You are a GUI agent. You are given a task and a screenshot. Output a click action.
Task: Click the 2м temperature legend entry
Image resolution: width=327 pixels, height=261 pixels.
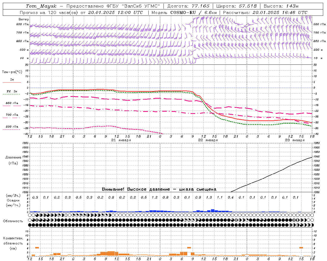[x=12, y=80]
